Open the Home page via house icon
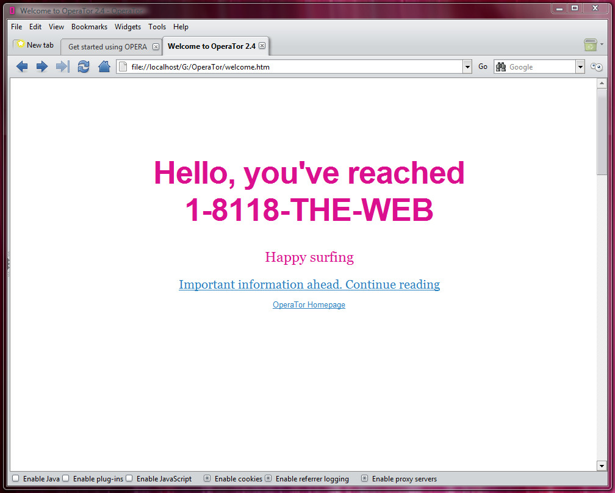 click(104, 67)
